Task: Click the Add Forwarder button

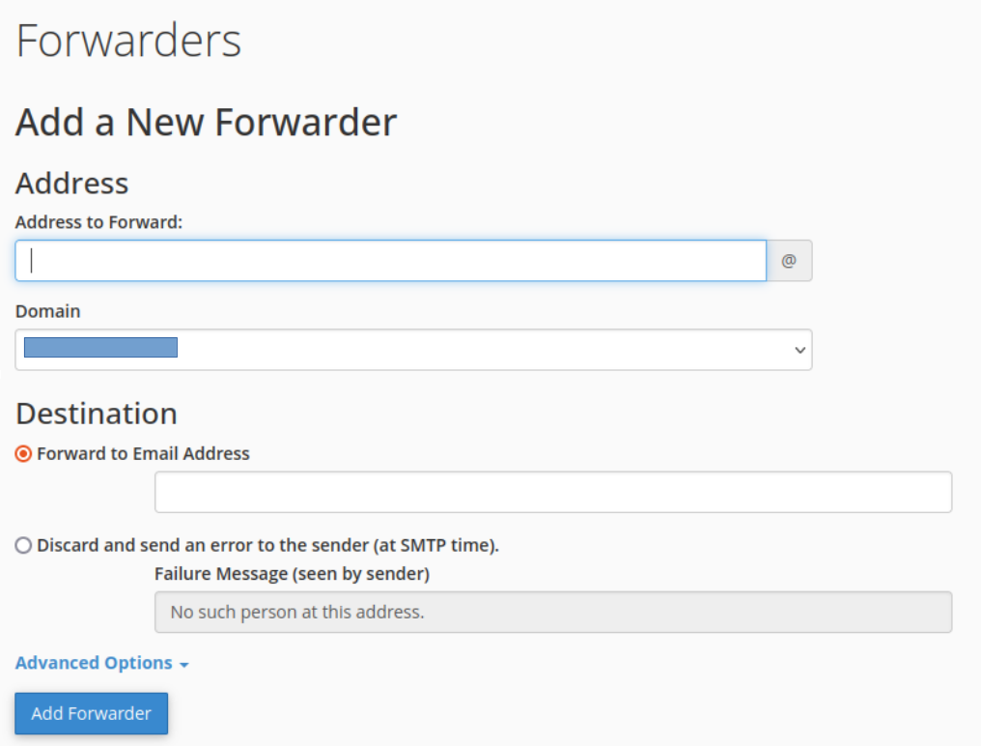Action: pyautogui.click(x=92, y=713)
